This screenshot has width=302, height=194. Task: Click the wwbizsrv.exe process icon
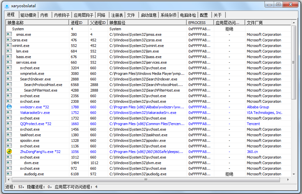point(9,107)
